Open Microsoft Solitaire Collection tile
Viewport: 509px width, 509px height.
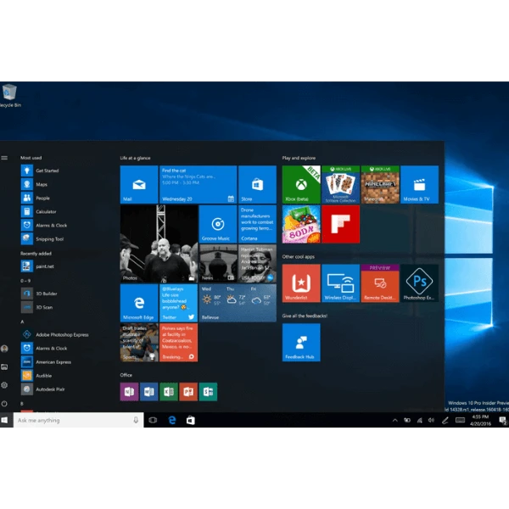[x=340, y=184]
